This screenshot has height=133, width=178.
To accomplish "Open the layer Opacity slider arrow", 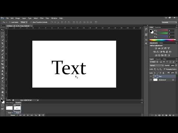I will coord(176,65).
